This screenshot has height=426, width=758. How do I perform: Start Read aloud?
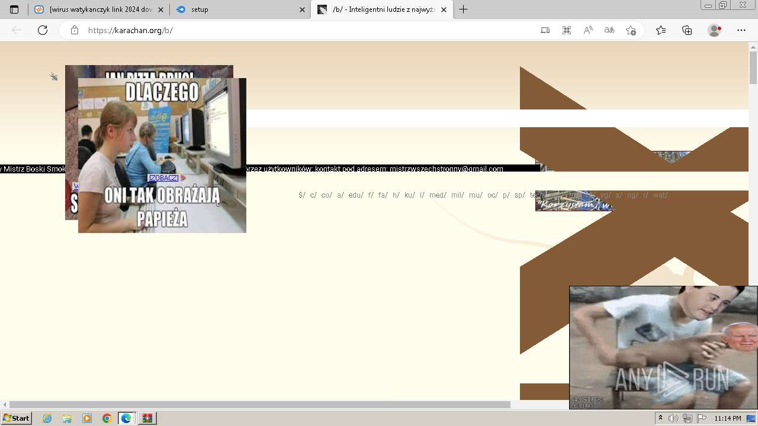pyautogui.click(x=588, y=30)
